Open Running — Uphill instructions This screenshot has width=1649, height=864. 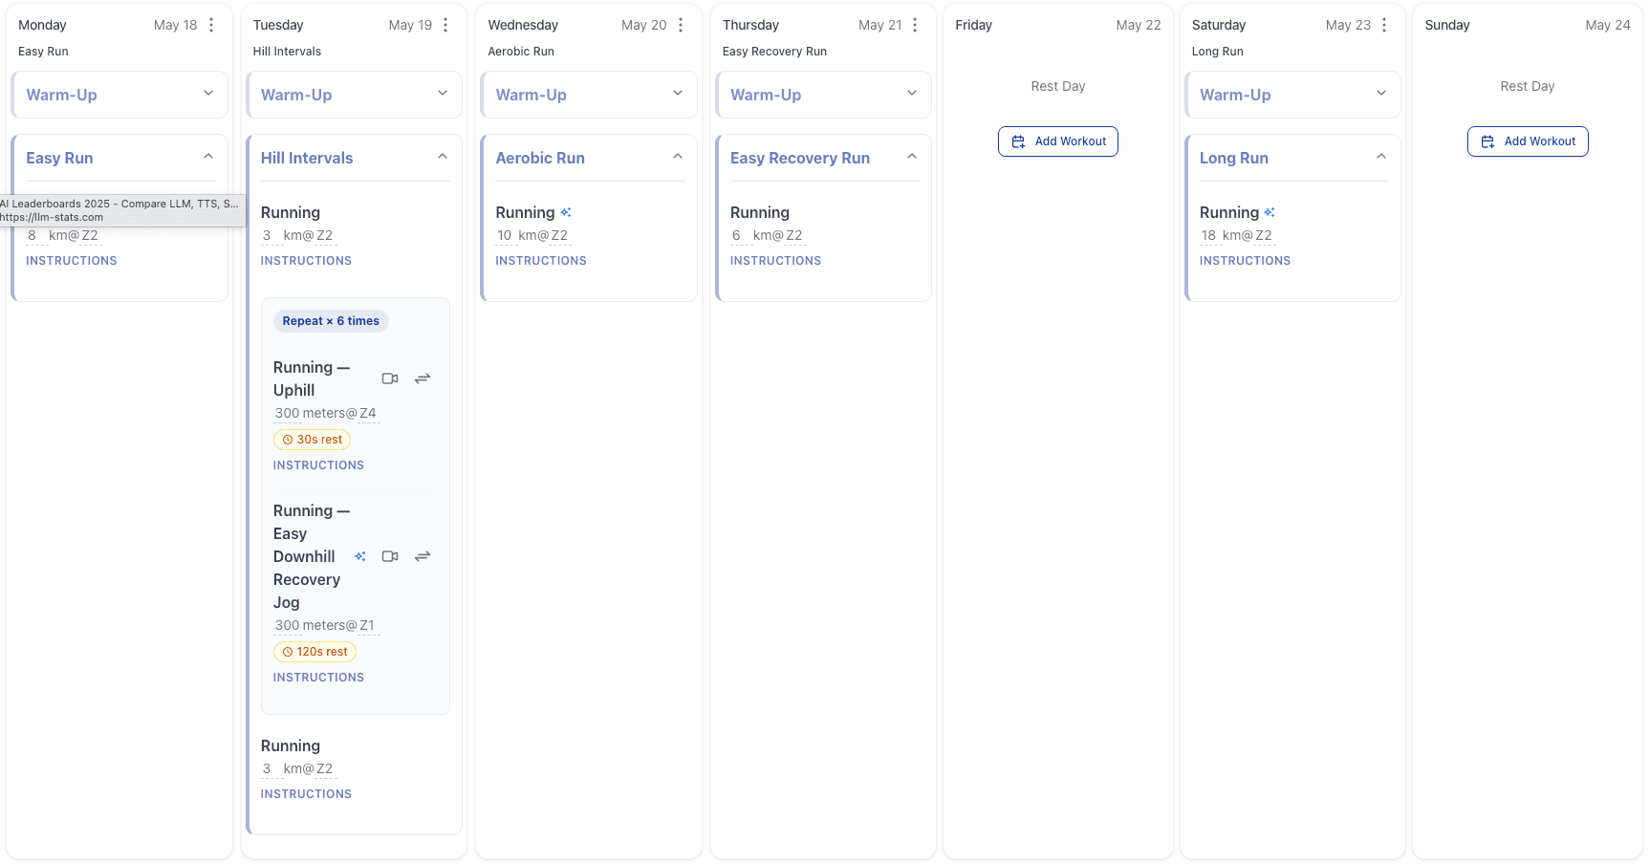click(318, 465)
